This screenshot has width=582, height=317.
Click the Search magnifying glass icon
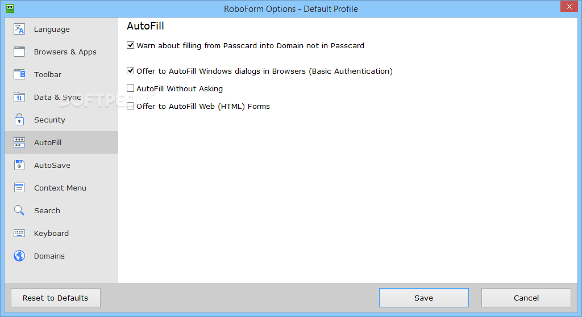pyautogui.click(x=19, y=210)
